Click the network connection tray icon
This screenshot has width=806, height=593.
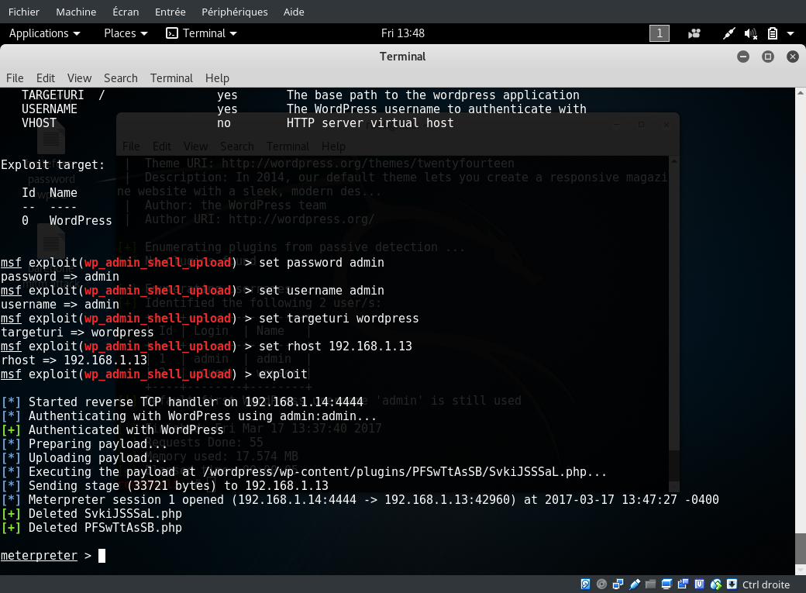click(x=728, y=33)
